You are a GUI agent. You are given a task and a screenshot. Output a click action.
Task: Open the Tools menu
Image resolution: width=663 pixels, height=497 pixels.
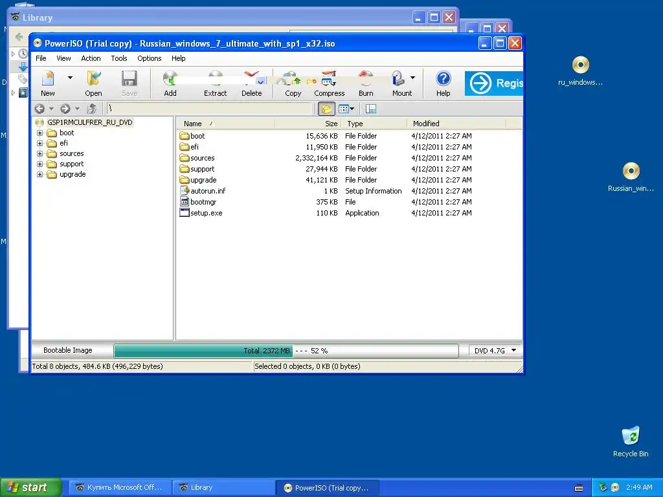[x=119, y=58]
